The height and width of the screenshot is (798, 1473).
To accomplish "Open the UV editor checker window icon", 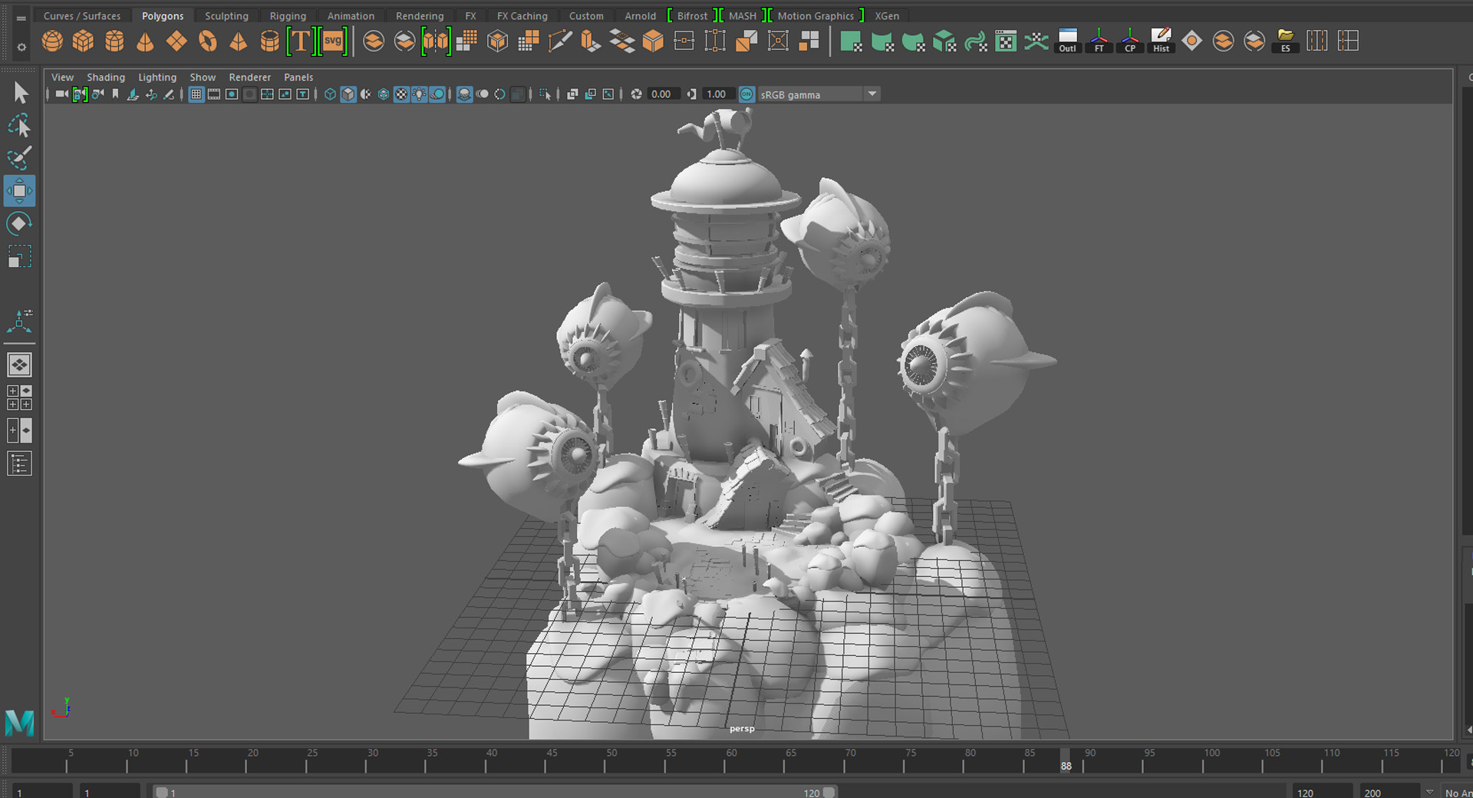I will coord(1006,41).
